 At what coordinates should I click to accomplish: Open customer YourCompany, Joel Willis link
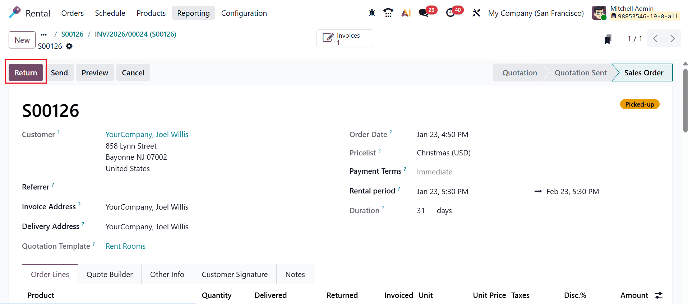click(x=147, y=134)
